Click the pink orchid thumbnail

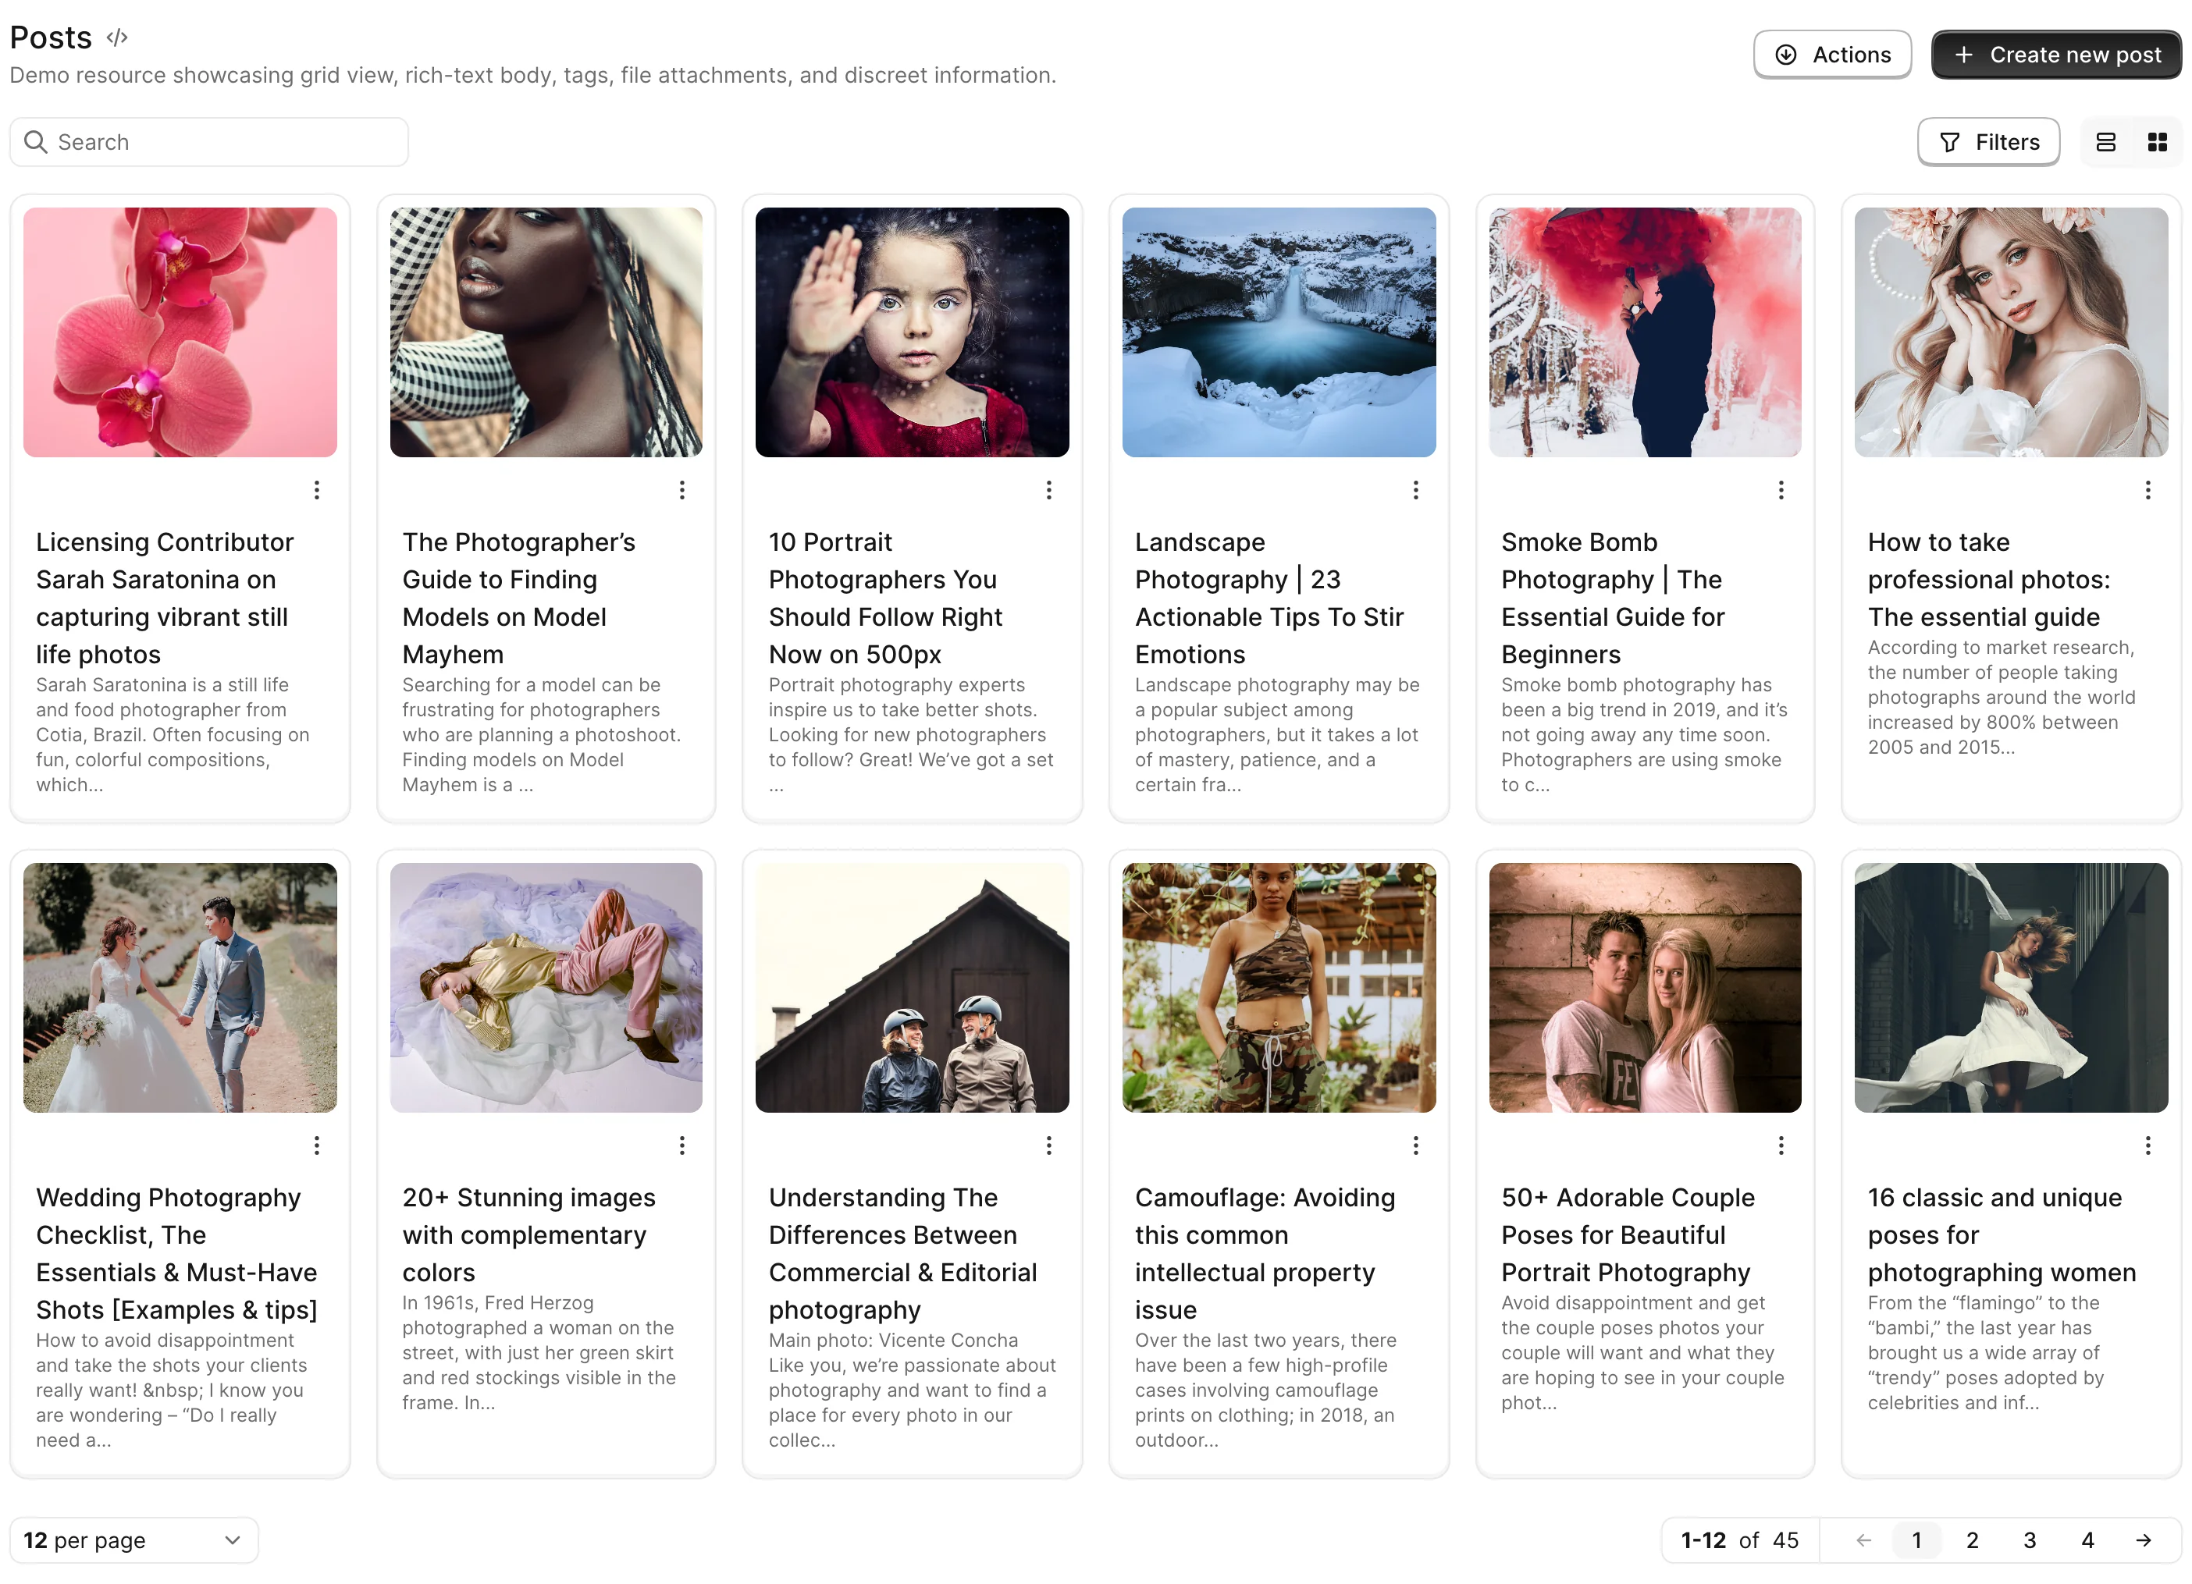(180, 332)
